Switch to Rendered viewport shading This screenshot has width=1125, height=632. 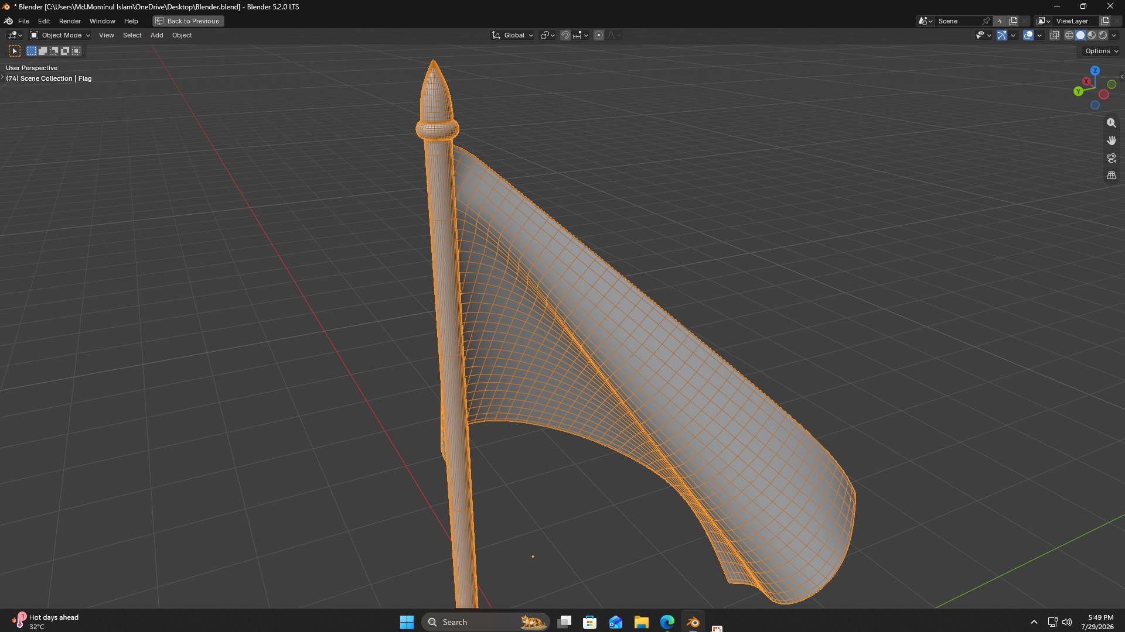click(1103, 35)
